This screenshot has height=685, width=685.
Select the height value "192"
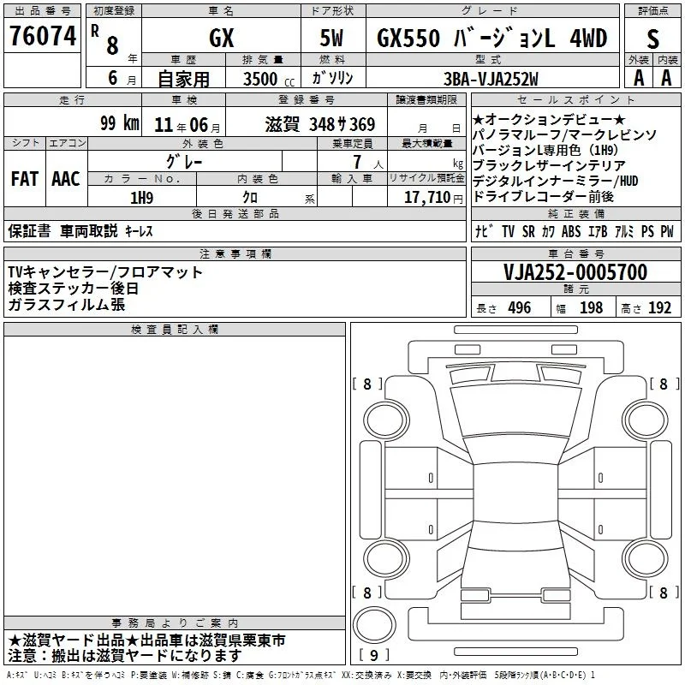(x=659, y=308)
